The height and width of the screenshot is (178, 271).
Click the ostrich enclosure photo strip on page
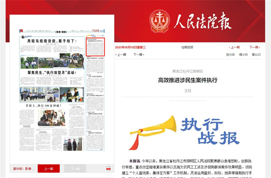click(x=52, y=61)
